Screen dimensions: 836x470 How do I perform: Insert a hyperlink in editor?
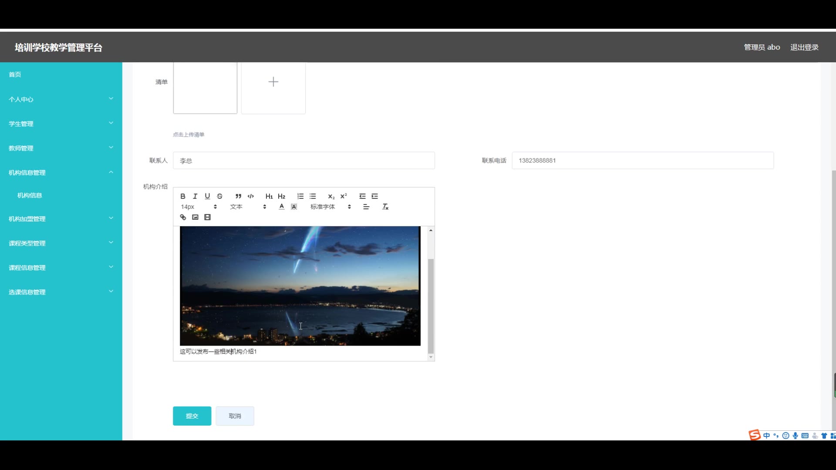(183, 217)
